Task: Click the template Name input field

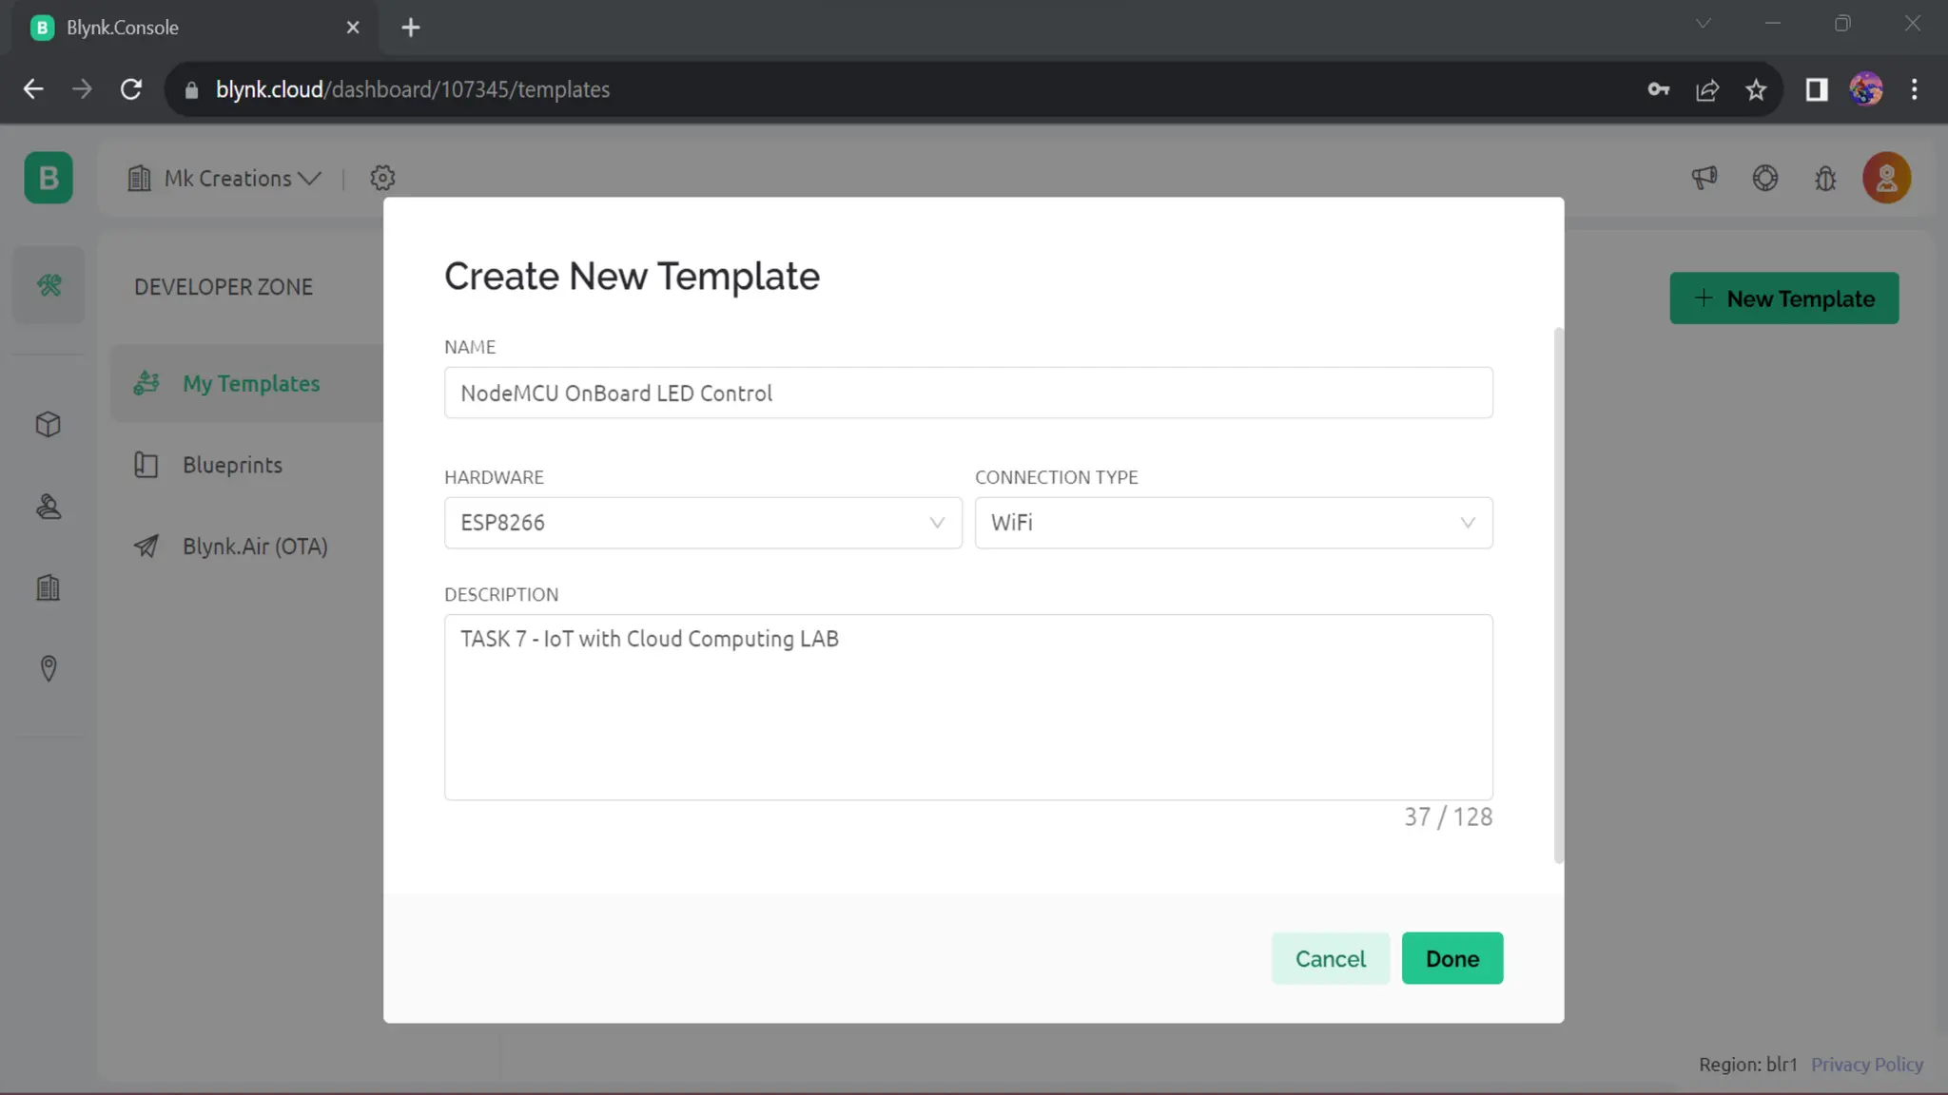Action: coord(967,393)
